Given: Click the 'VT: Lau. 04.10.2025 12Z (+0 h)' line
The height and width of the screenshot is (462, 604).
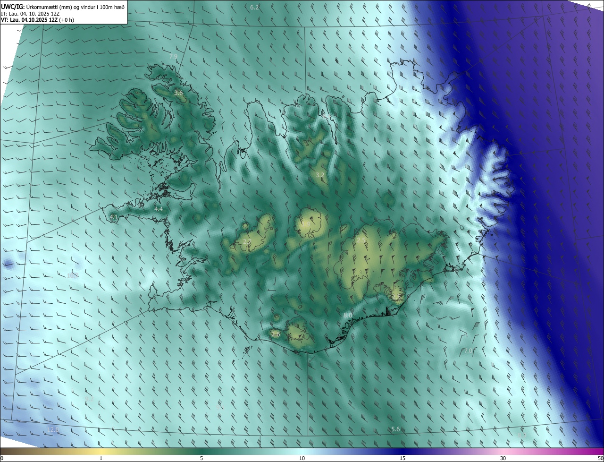Looking at the screenshot, I should pyautogui.click(x=37, y=20).
